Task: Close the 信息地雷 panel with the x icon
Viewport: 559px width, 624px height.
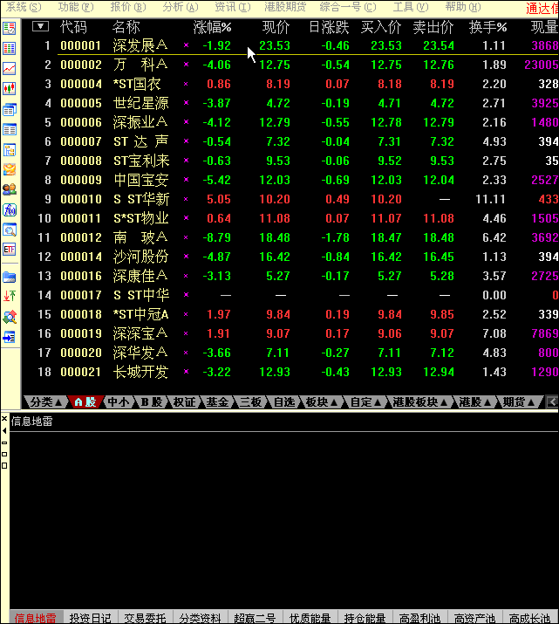Action: (x=4, y=418)
